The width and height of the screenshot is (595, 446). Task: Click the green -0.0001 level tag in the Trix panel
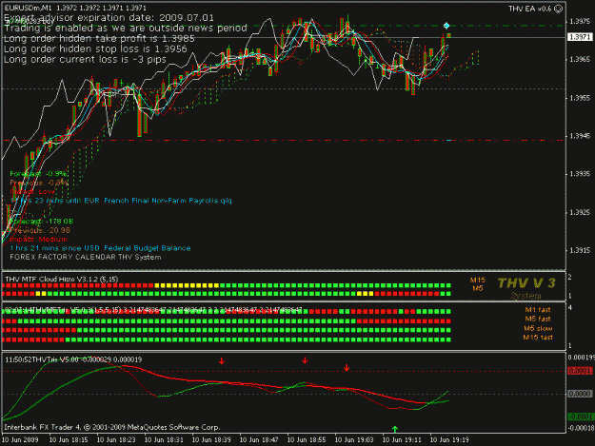(x=580, y=417)
